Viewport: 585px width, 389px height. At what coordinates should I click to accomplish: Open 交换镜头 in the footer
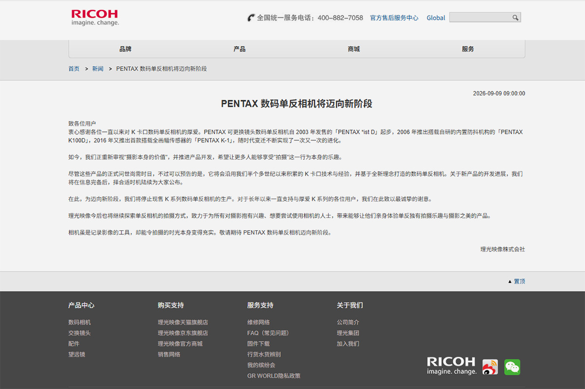click(79, 333)
